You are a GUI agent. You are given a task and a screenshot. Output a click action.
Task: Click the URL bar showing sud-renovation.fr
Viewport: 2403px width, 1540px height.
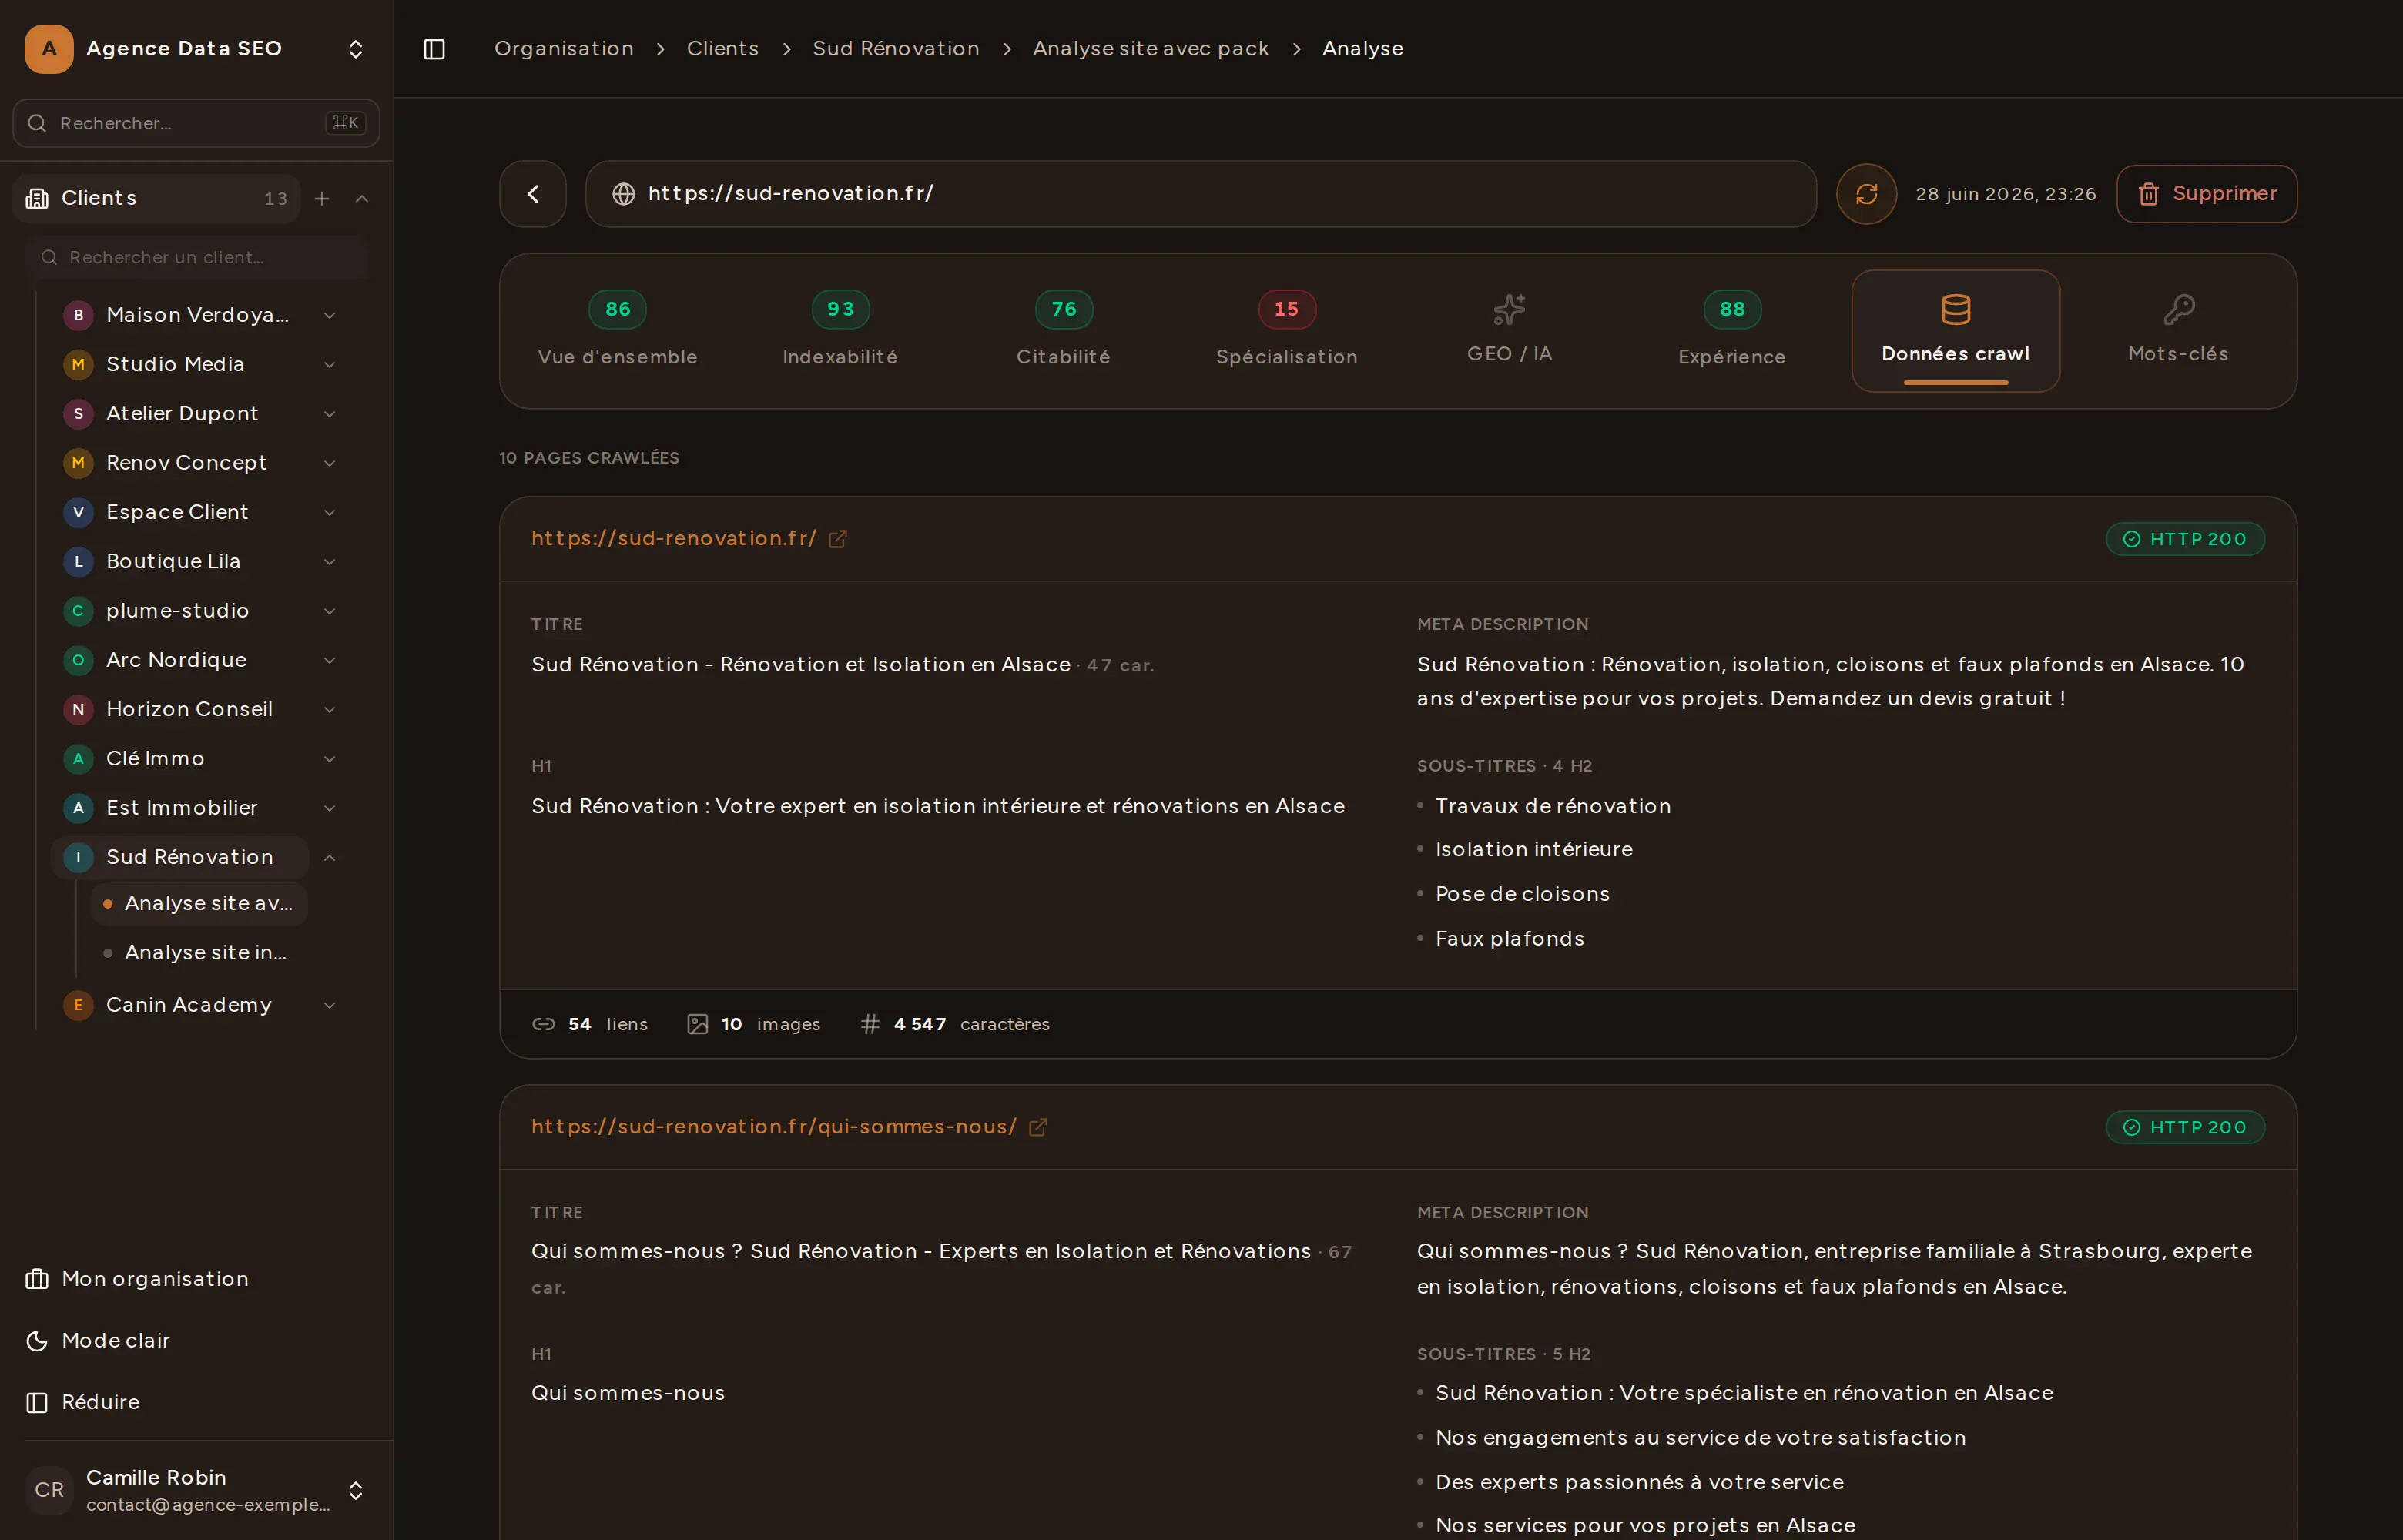pyautogui.click(x=1200, y=194)
